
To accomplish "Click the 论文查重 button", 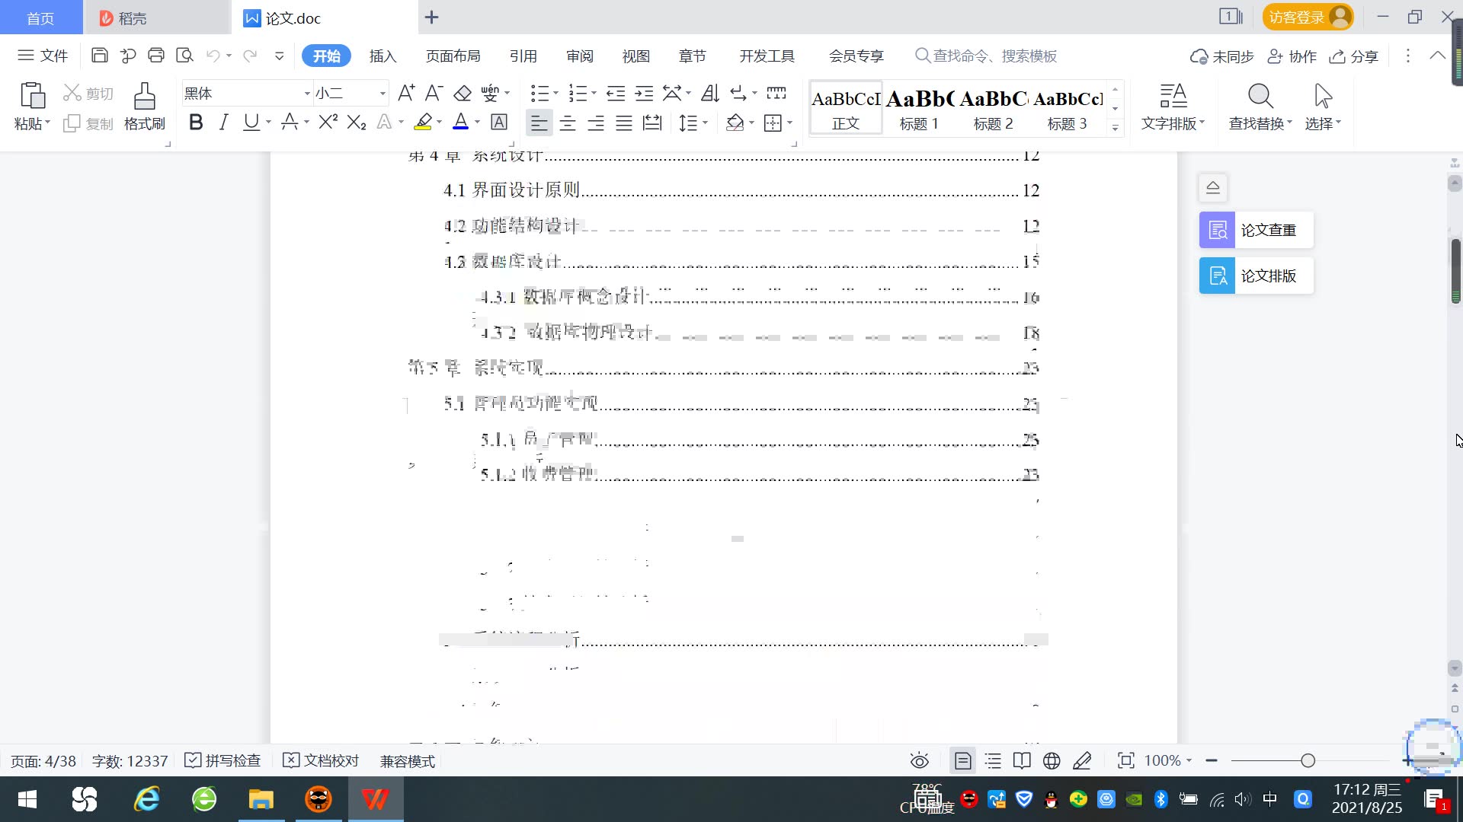I will coord(1256,230).
